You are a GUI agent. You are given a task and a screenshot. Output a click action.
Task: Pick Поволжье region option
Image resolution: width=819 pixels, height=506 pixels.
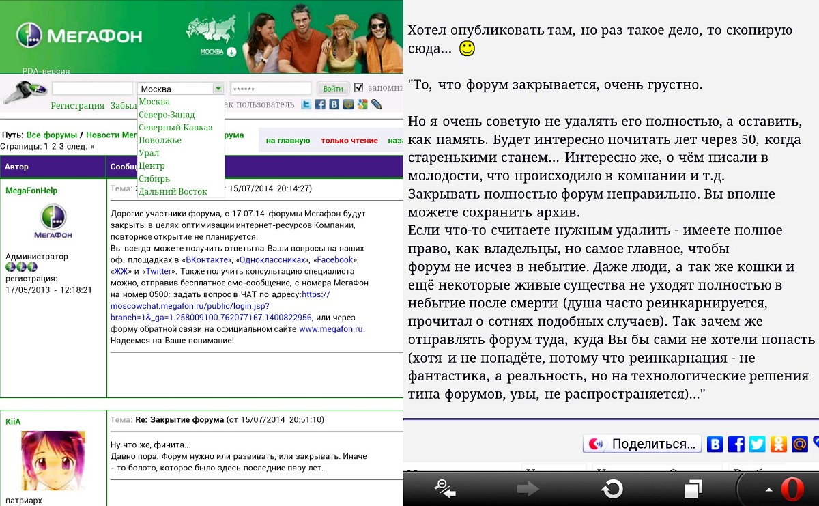160,140
